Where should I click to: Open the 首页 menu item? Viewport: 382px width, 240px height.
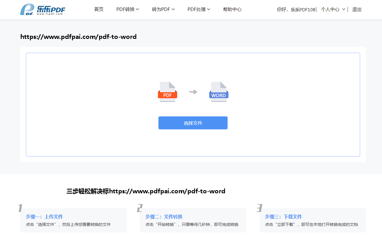(99, 10)
